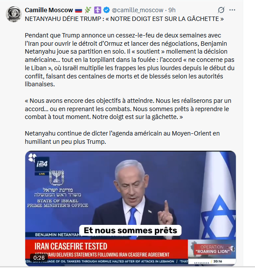Click the 0:26 video duration badge
Screen dimensions: 255x268
coord(39,258)
